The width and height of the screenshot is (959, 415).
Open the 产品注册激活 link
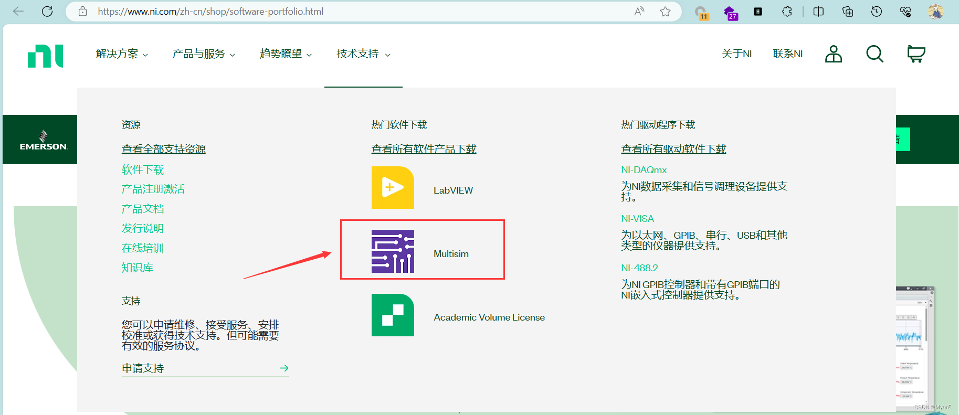click(x=153, y=189)
